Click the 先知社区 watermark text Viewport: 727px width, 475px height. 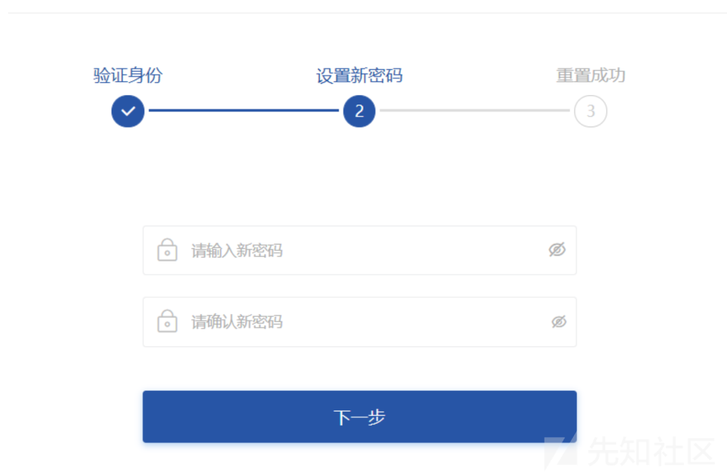coord(652,451)
